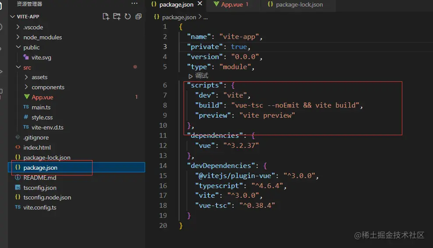Click the 资源管理器 explorer panel title
433x248 pixels.
(29, 4)
